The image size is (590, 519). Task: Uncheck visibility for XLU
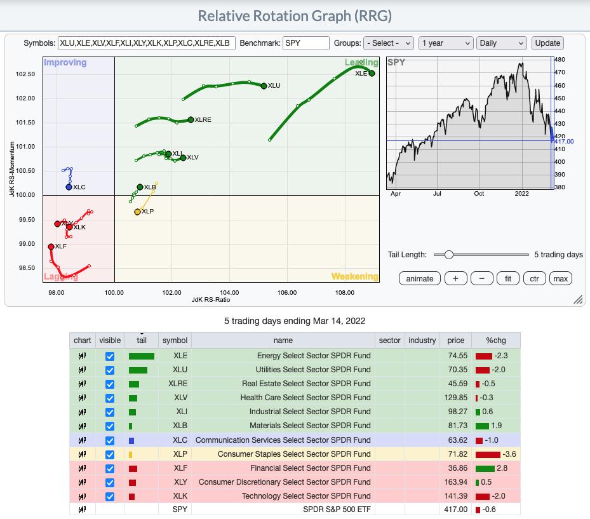(x=110, y=370)
